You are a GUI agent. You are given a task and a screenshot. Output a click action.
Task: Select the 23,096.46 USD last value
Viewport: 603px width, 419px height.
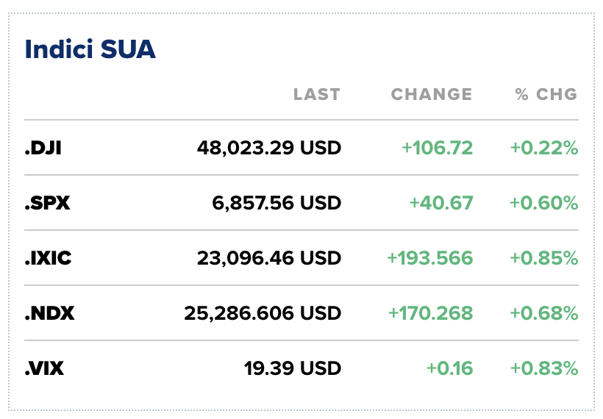click(x=269, y=258)
